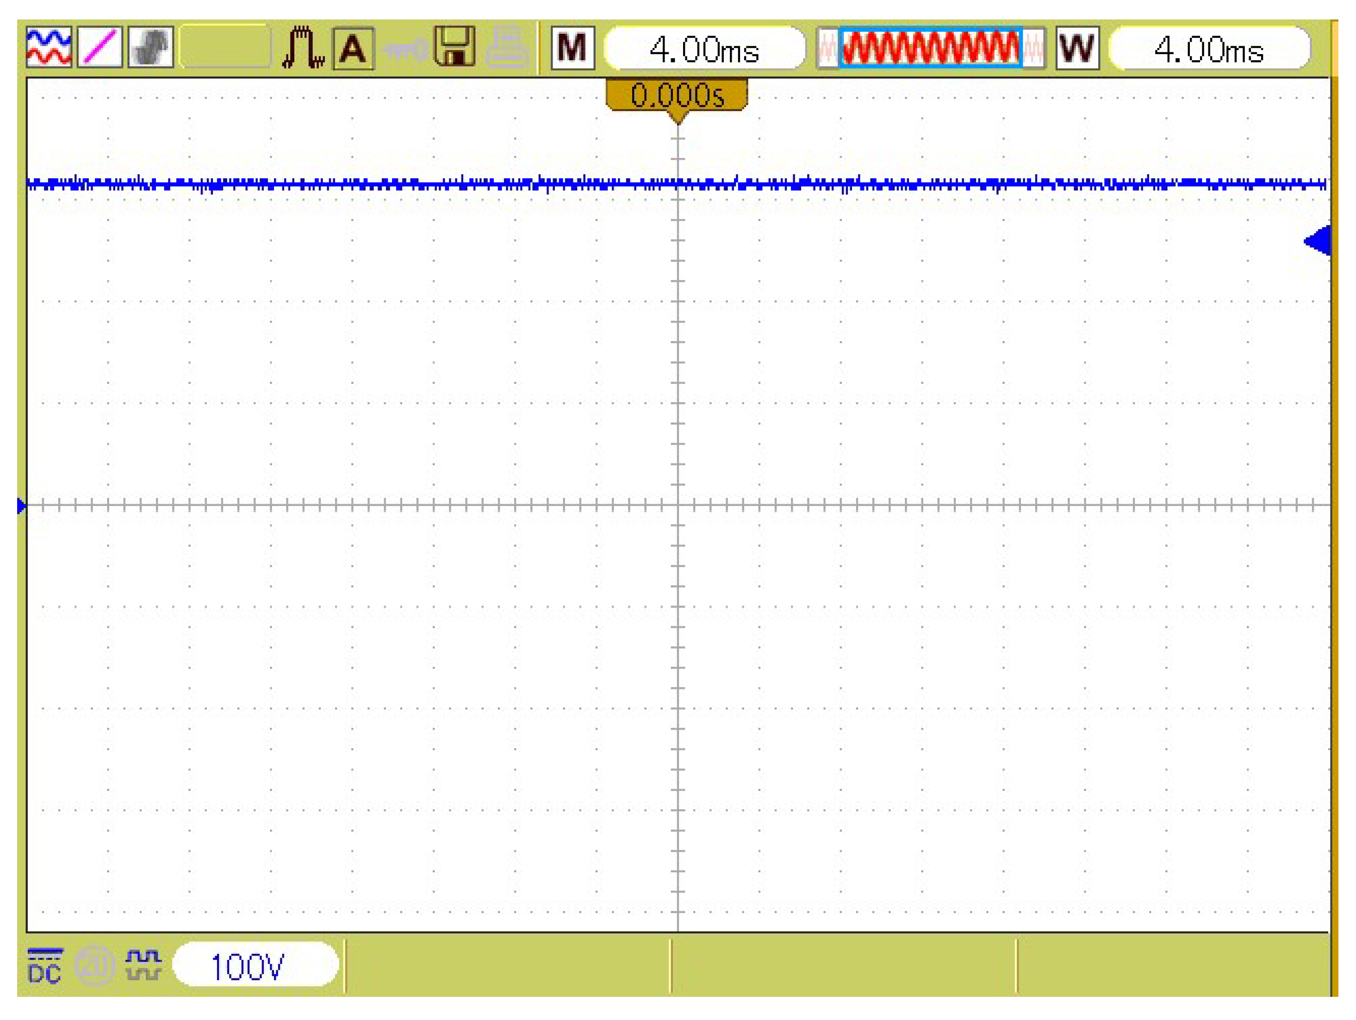Screen dimensions: 1356x1020
Task: Click the floppy disk save icon
Action: pyautogui.click(x=454, y=46)
